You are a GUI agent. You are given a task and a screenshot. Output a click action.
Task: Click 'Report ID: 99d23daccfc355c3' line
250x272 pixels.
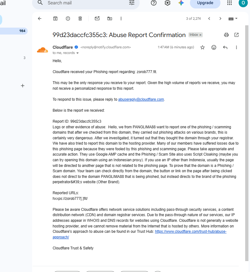77,121
